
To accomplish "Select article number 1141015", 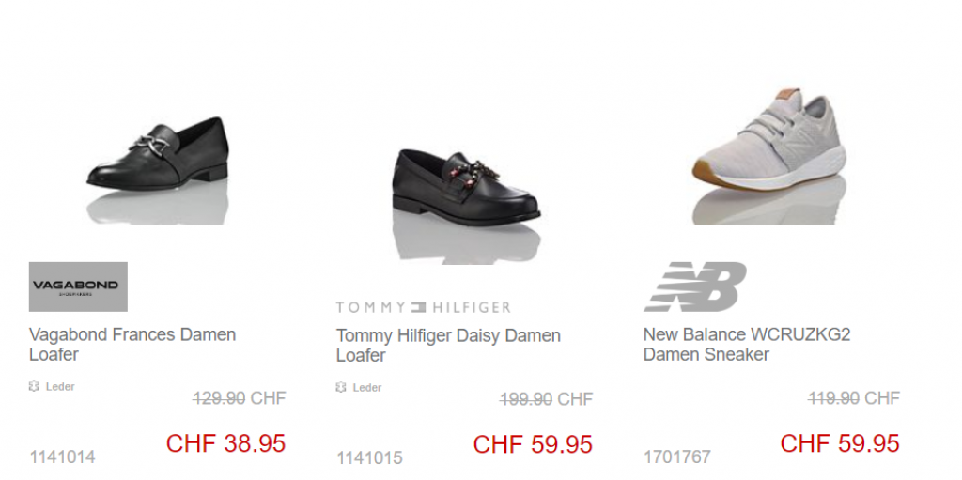I will click(x=368, y=458).
